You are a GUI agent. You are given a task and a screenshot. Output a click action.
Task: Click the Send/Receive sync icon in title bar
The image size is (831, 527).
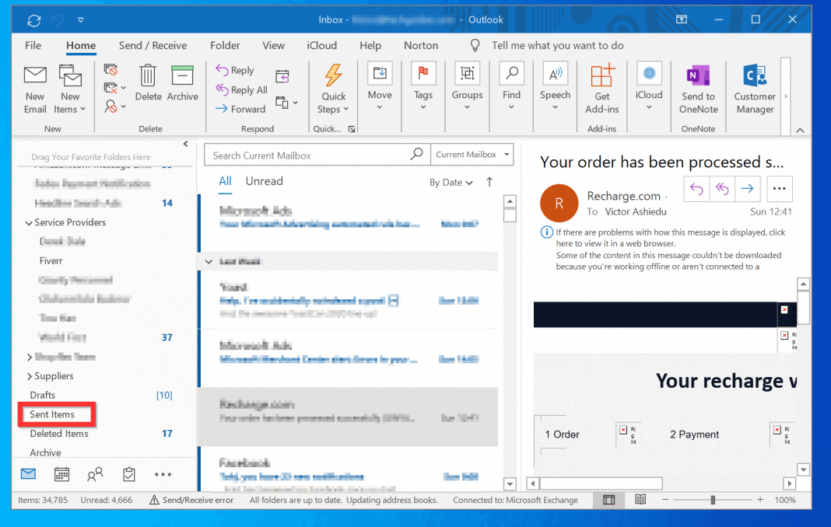(34, 20)
